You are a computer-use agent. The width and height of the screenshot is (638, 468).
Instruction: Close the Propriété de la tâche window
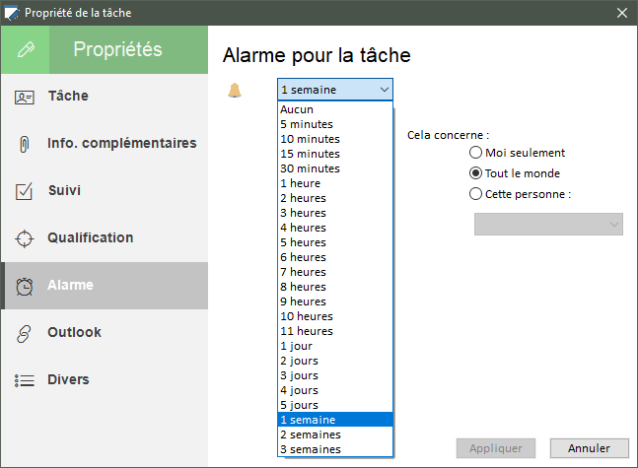pos(621,13)
